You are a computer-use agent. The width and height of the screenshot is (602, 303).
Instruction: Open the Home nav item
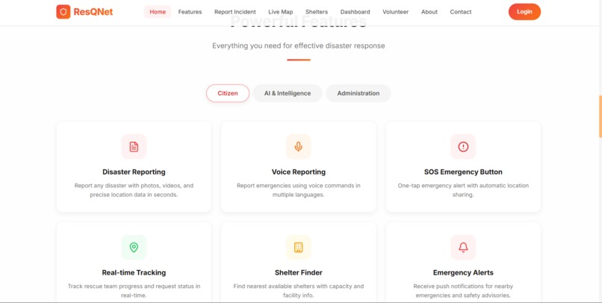(158, 12)
